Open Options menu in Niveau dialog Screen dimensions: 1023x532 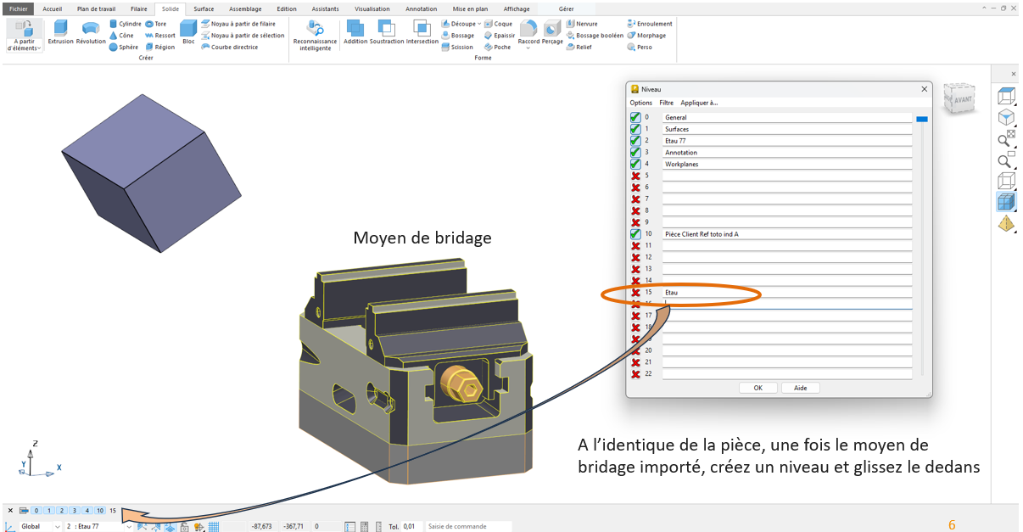[641, 103]
